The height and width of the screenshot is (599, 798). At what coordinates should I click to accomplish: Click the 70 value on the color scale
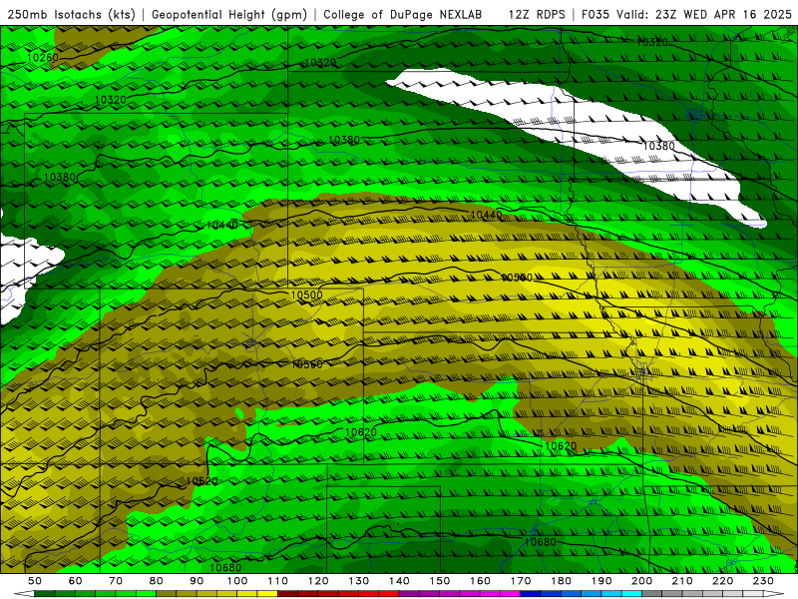point(116,581)
